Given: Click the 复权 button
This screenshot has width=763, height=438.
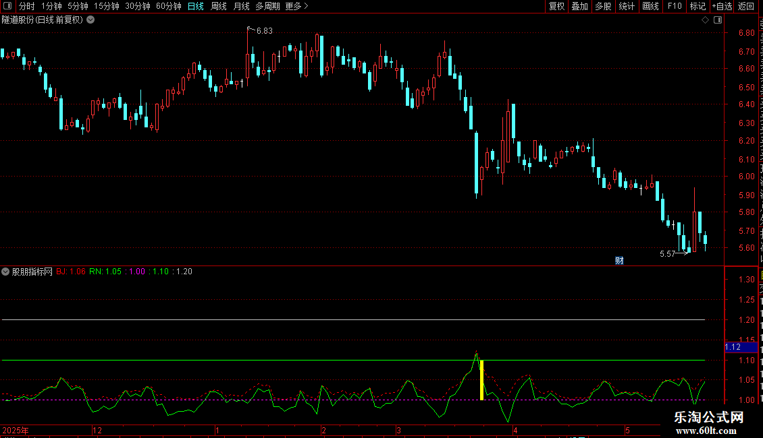Looking at the screenshot, I should (x=556, y=6).
